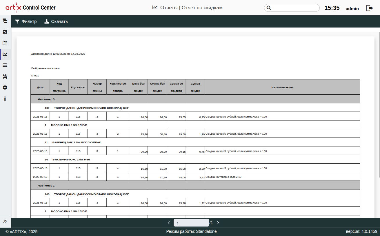Click the 15:35 clock display

tap(332, 8)
